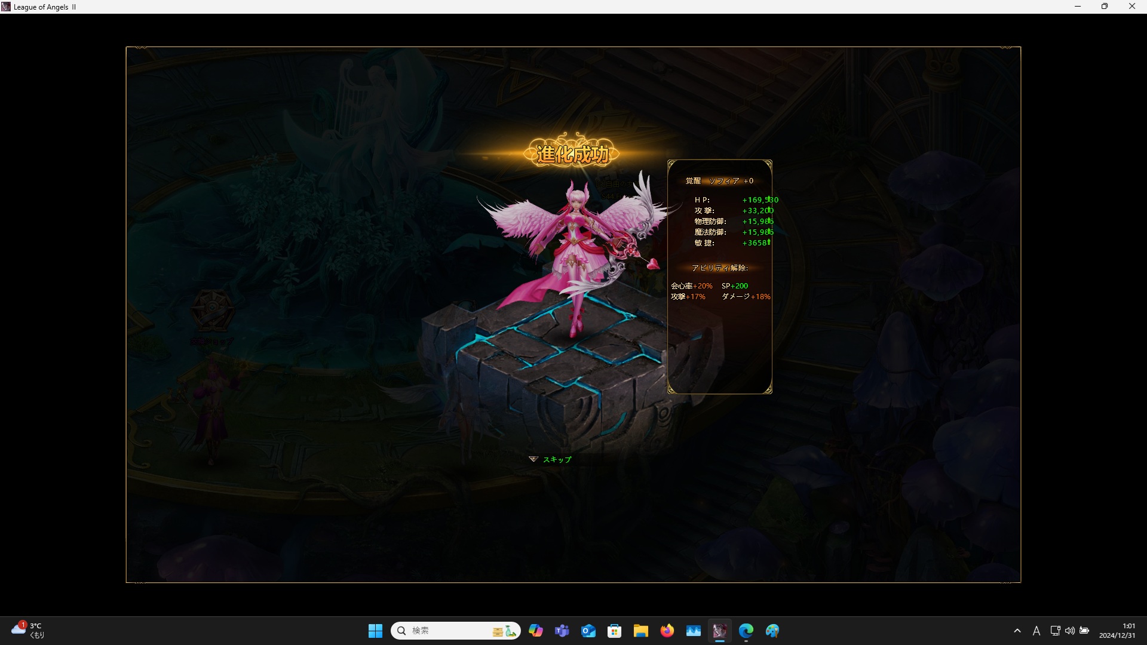Click the スキップ skip button

pos(556,459)
